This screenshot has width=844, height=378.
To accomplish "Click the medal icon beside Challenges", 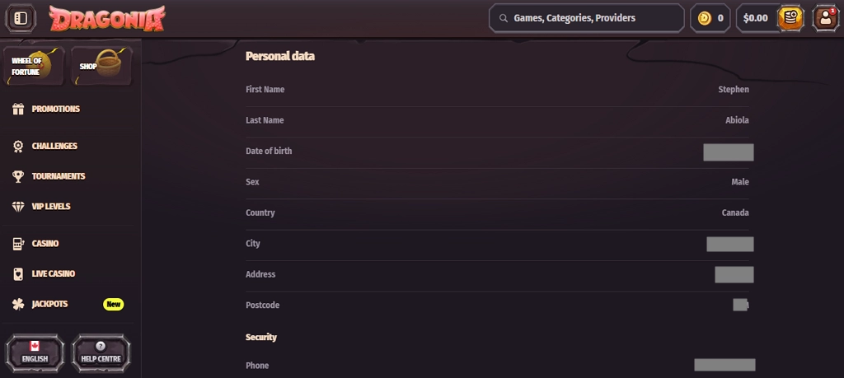I will (x=18, y=147).
